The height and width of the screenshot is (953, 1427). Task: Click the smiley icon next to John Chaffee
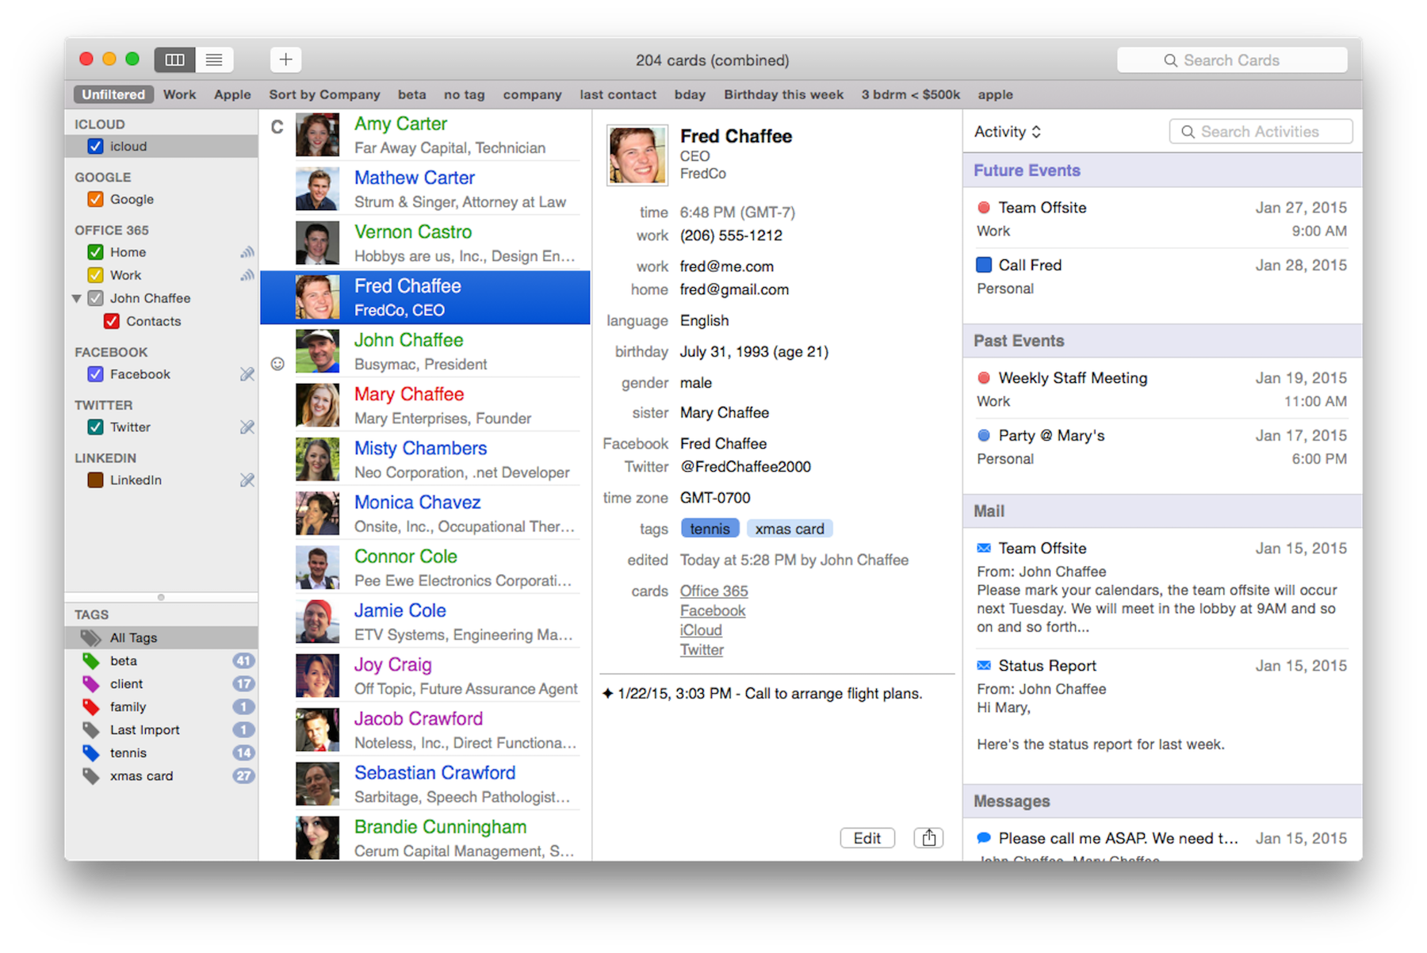[x=277, y=363]
